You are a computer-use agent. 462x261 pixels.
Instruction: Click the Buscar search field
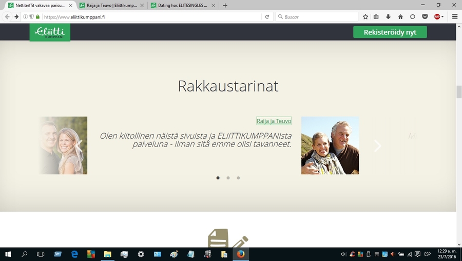pyautogui.click(x=317, y=17)
